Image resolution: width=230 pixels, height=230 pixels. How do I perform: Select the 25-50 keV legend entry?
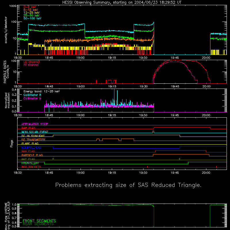click(x=32, y=16)
